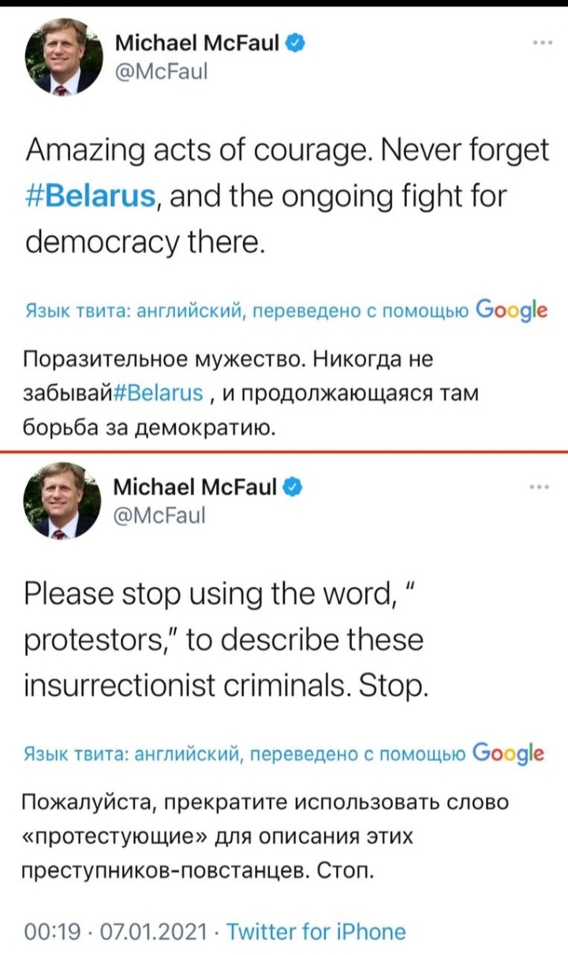This screenshot has width=568, height=955.
Task: Open the "Twitter for iPhone" source link
Action: 316,931
